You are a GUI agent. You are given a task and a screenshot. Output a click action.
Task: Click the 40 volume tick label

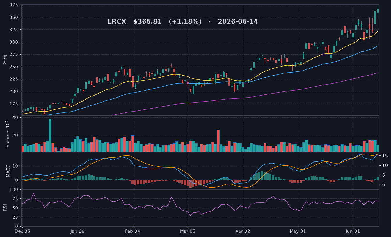(15, 118)
